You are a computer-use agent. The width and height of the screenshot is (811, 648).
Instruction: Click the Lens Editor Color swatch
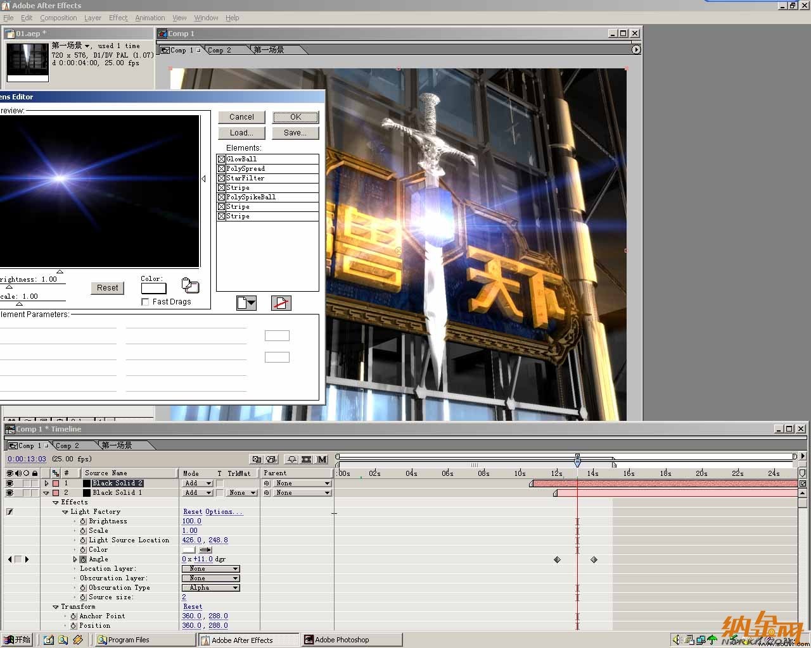click(153, 289)
